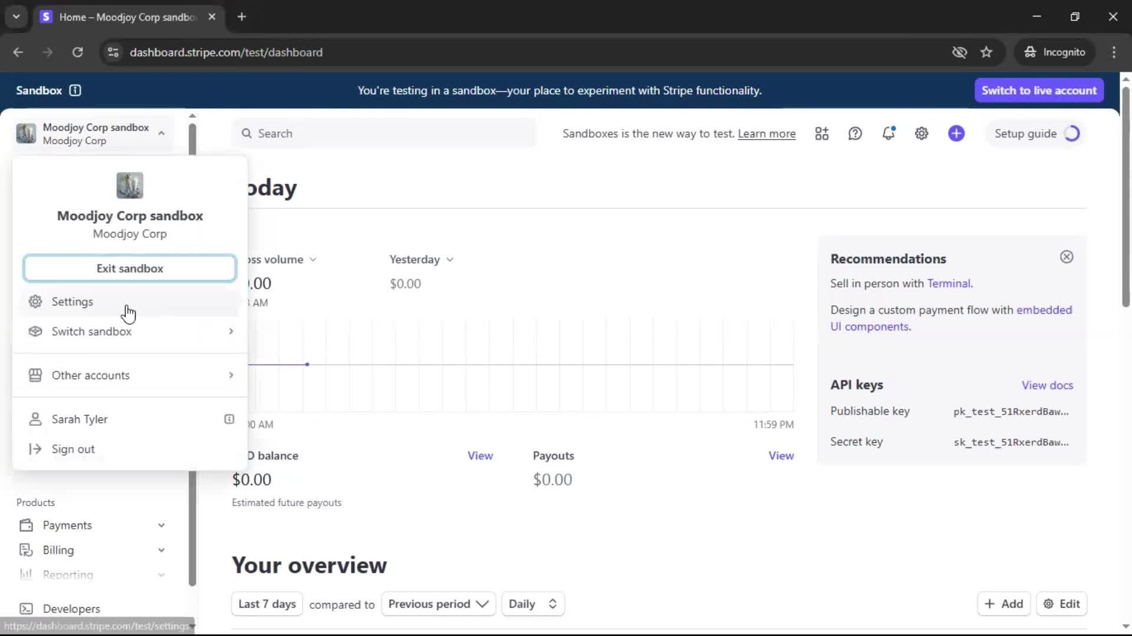The width and height of the screenshot is (1132, 636).
Task: Close the Home – Moodjoy Corp tab
Action: pyautogui.click(x=212, y=16)
